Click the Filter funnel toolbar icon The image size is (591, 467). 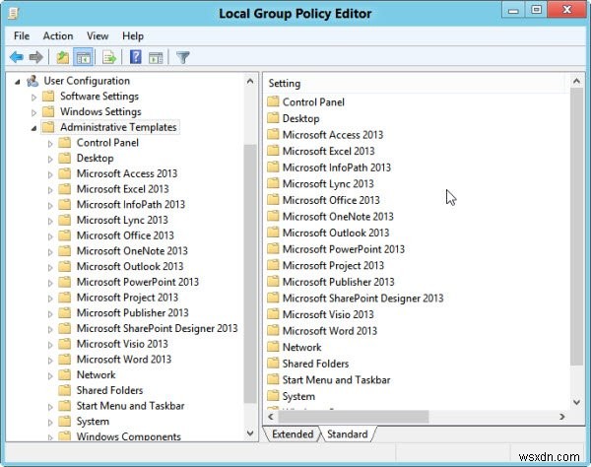[x=183, y=57]
